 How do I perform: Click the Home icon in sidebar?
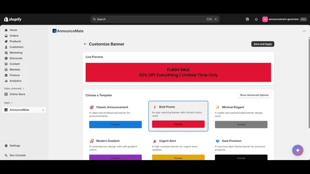click(x=6, y=30)
